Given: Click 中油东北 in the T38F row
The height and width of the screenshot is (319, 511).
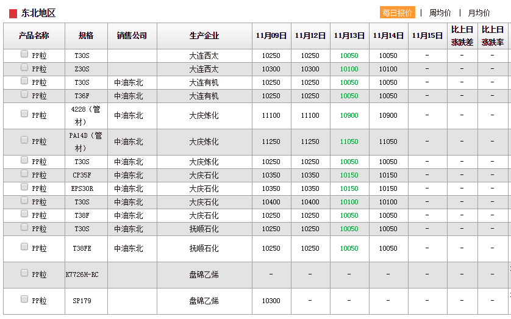Looking at the screenshot, I should tap(129, 215).
